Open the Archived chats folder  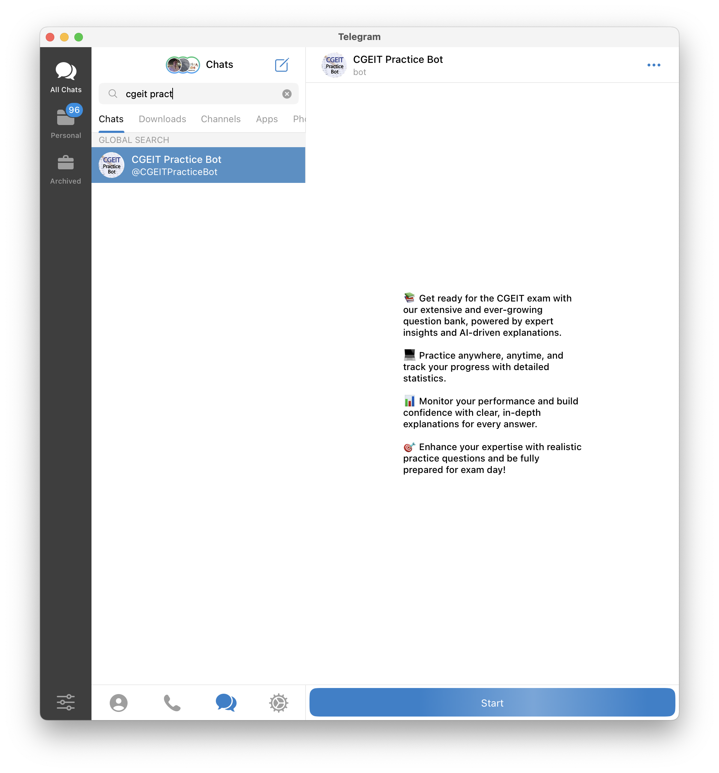click(x=66, y=169)
